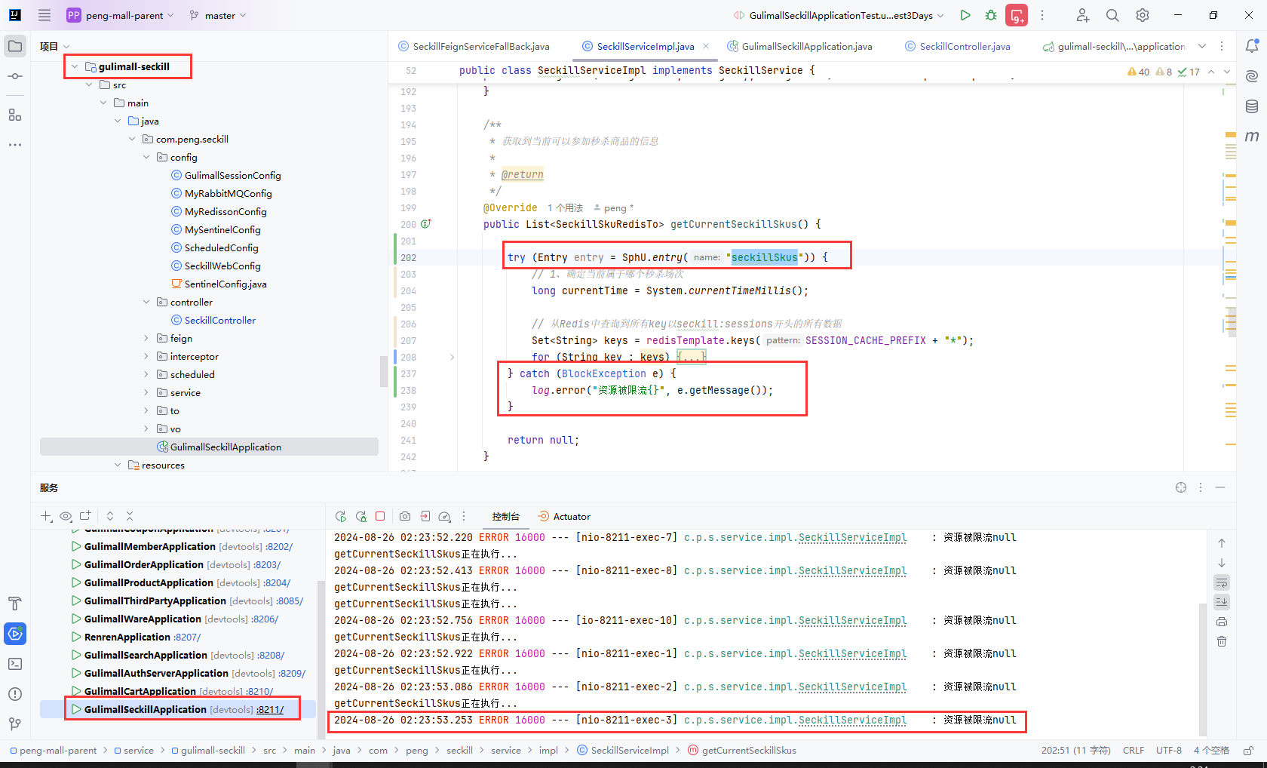The height and width of the screenshot is (768, 1267).
Task: Open the Search Everywhere magnifier icon
Action: click(1112, 15)
